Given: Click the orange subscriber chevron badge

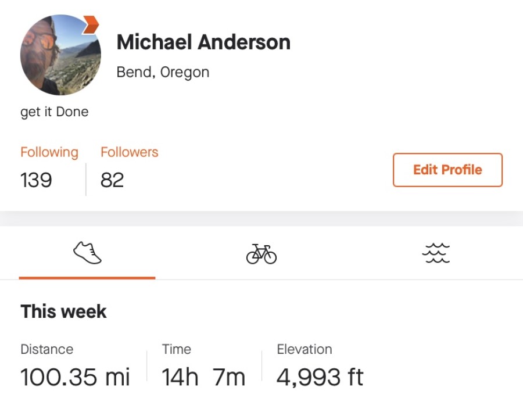Looking at the screenshot, I should click(x=91, y=24).
